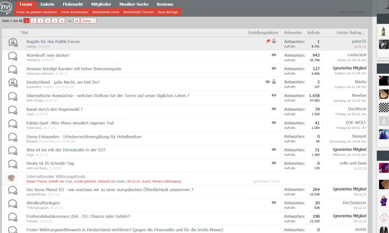This screenshot has width=389, height=233.
Task: Click the Forum beobachten link
Action: (x=353, y=12)
